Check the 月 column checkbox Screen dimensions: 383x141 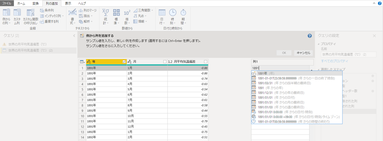click(x=164, y=62)
